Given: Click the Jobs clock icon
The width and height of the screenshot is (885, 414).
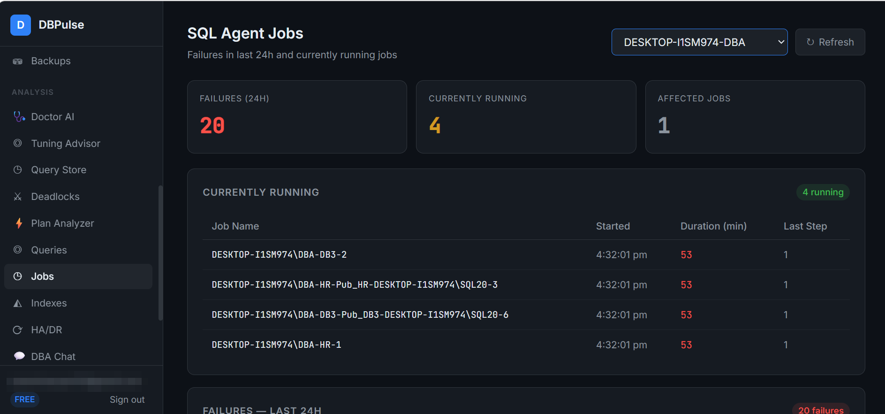Looking at the screenshot, I should coord(18,276).
